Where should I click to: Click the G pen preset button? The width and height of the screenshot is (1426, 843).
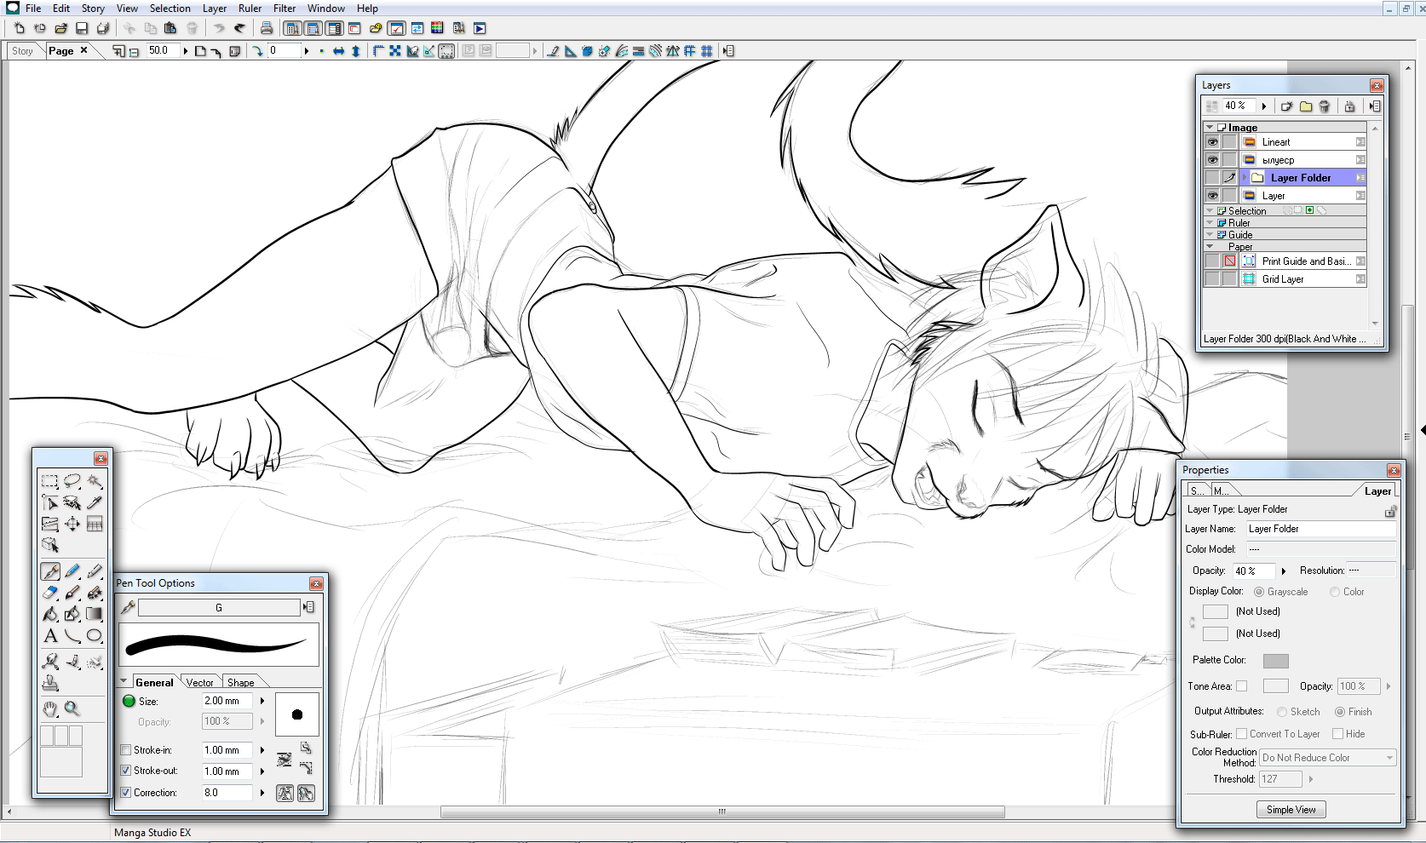click(219, 607)
